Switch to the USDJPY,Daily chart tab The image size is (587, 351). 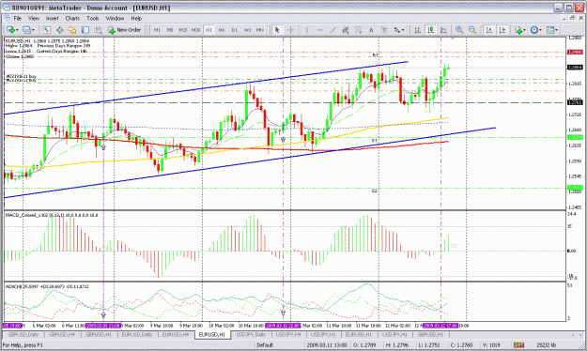click(x=251, y=334)
